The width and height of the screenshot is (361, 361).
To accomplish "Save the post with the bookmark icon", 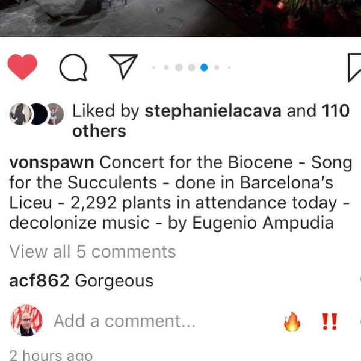I will (354, 67).
